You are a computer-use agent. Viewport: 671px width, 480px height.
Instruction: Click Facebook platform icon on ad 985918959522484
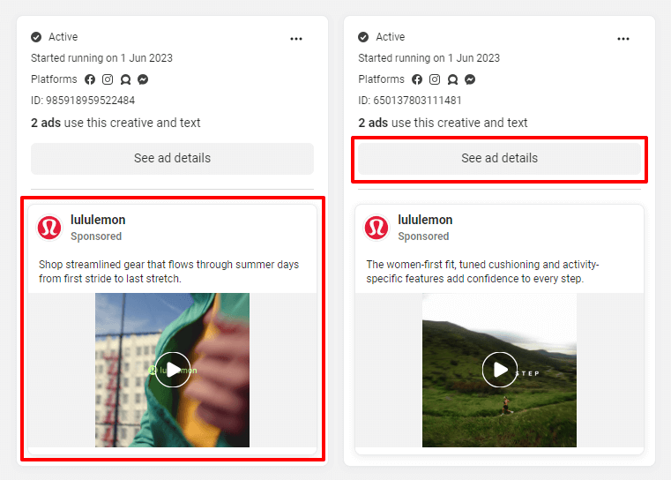click(90, 79)
